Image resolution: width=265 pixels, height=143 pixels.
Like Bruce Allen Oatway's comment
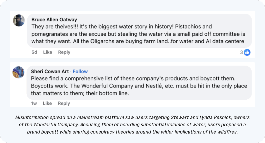(x=48, y=52)
